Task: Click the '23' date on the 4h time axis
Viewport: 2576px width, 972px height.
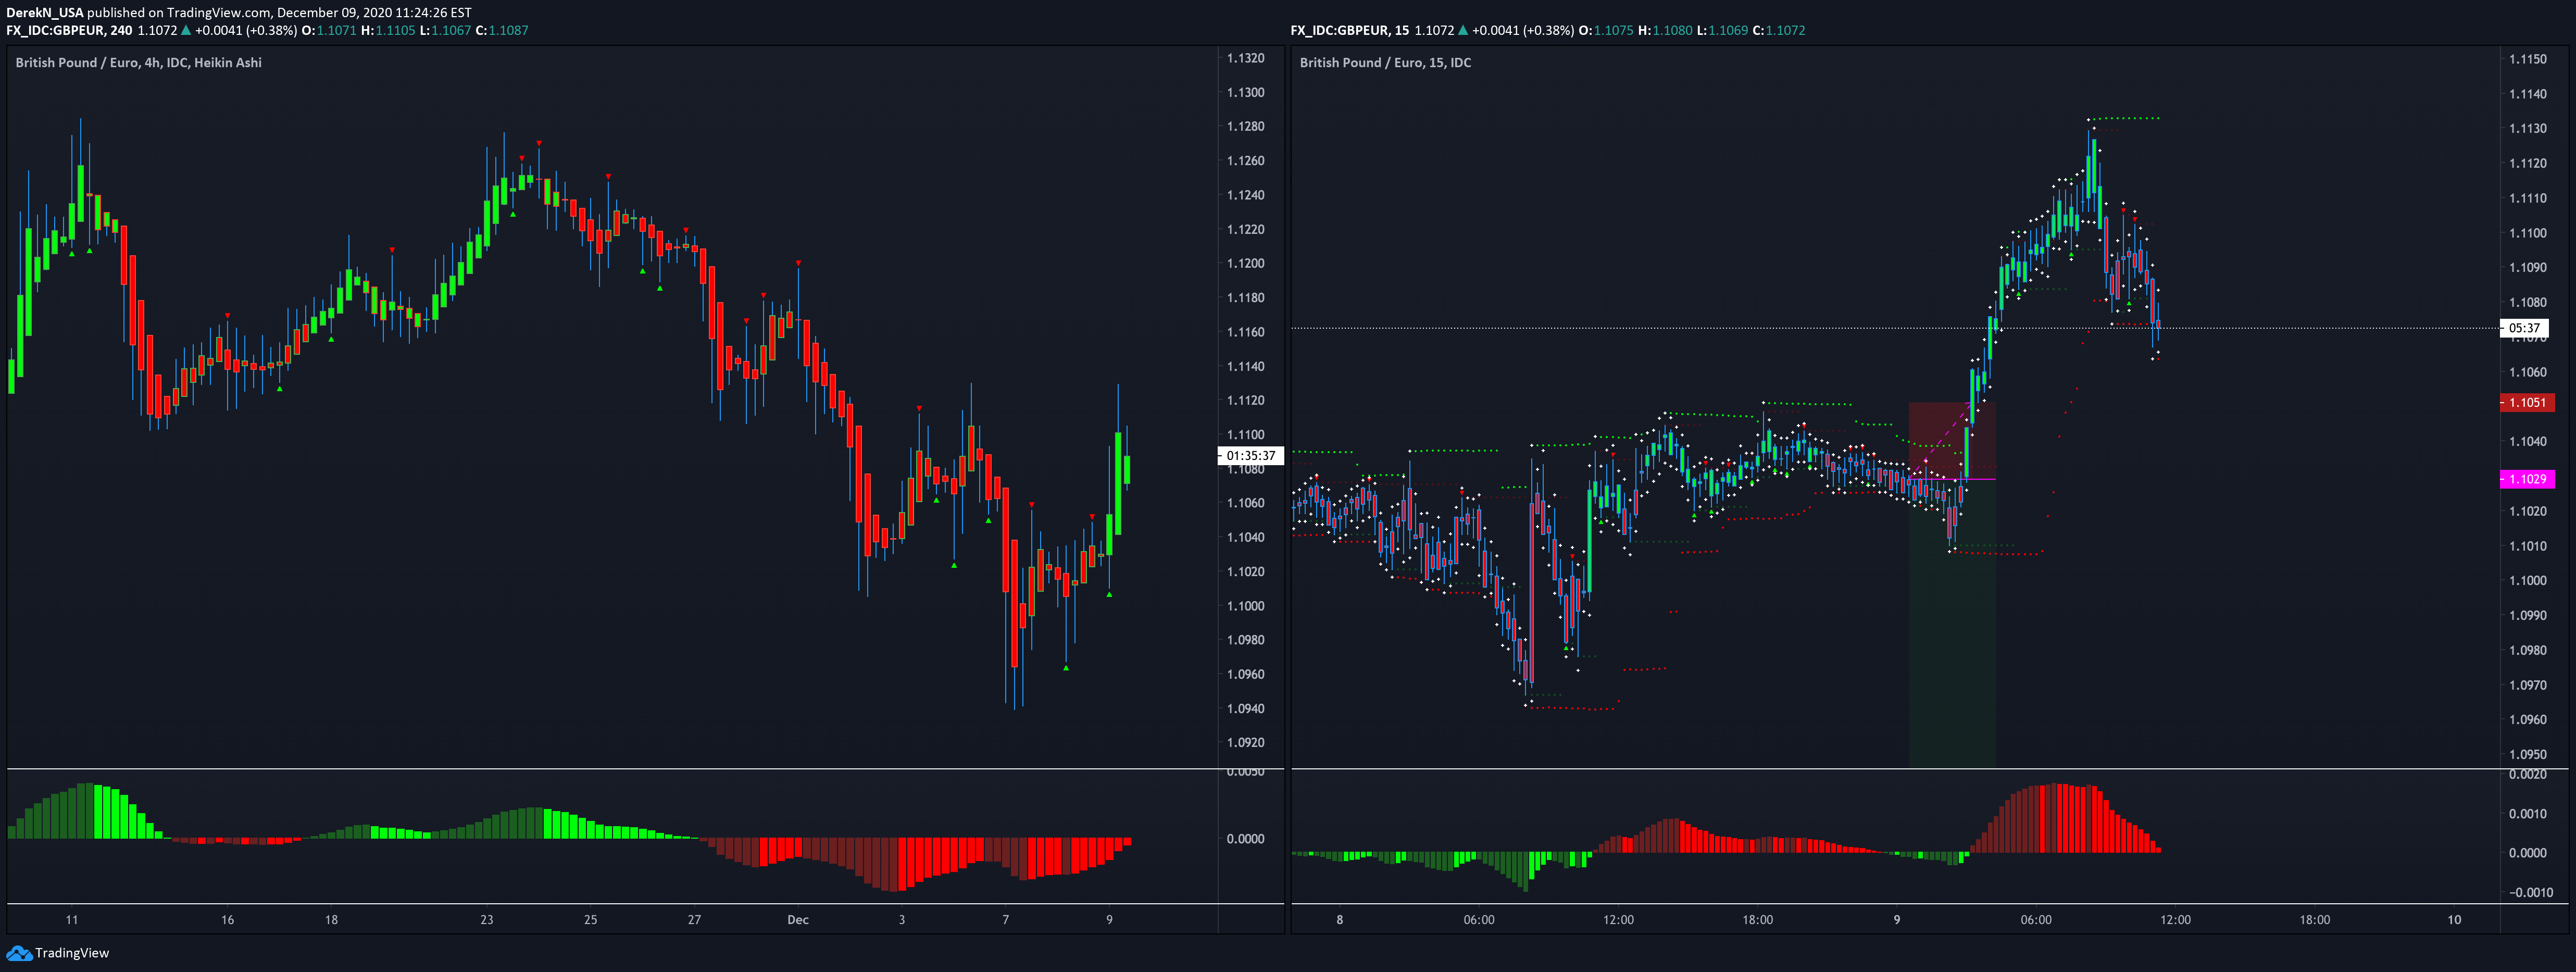Action: click(487, 920)
